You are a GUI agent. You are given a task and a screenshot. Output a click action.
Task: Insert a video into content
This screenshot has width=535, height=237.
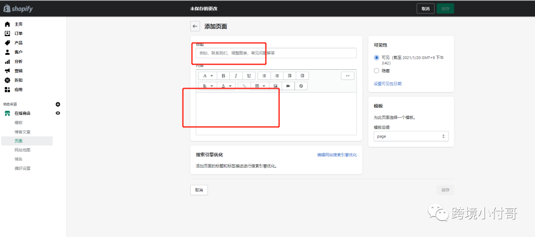coord(288,86)
